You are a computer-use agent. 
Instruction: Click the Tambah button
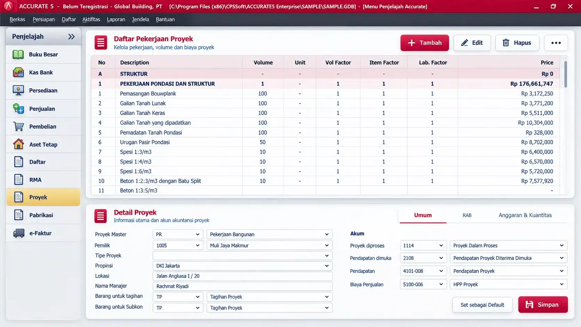[x=425, y=43]
